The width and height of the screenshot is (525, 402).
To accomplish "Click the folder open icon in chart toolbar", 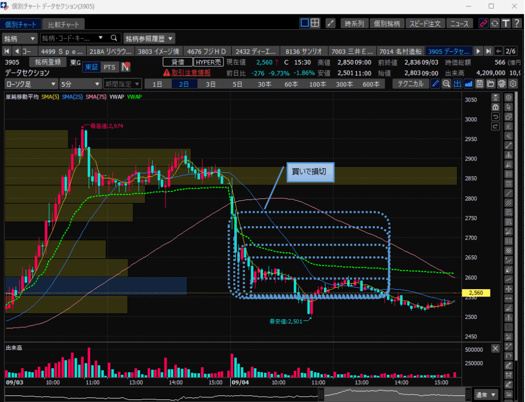I will tap(490, 84).
